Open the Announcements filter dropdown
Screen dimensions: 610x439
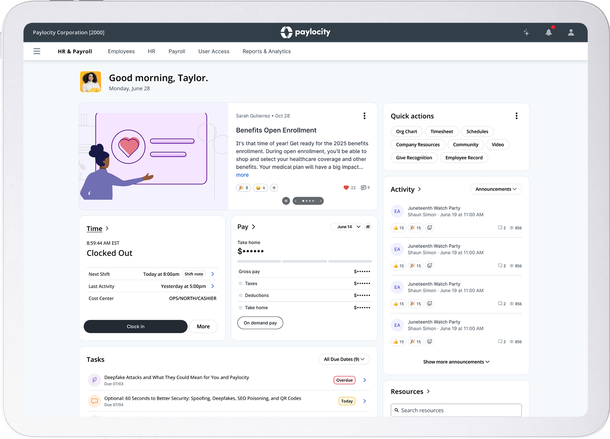[x=496, y=189]
